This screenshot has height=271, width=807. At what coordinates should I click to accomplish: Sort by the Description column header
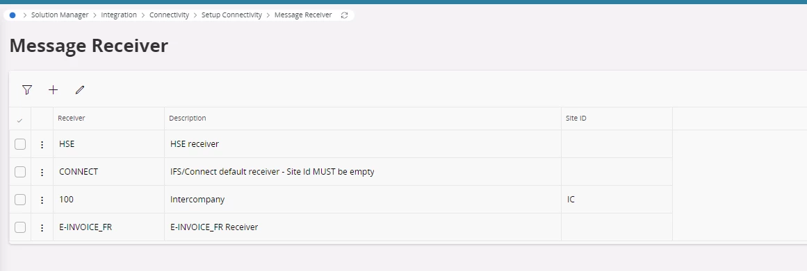(x=188, y=118)
